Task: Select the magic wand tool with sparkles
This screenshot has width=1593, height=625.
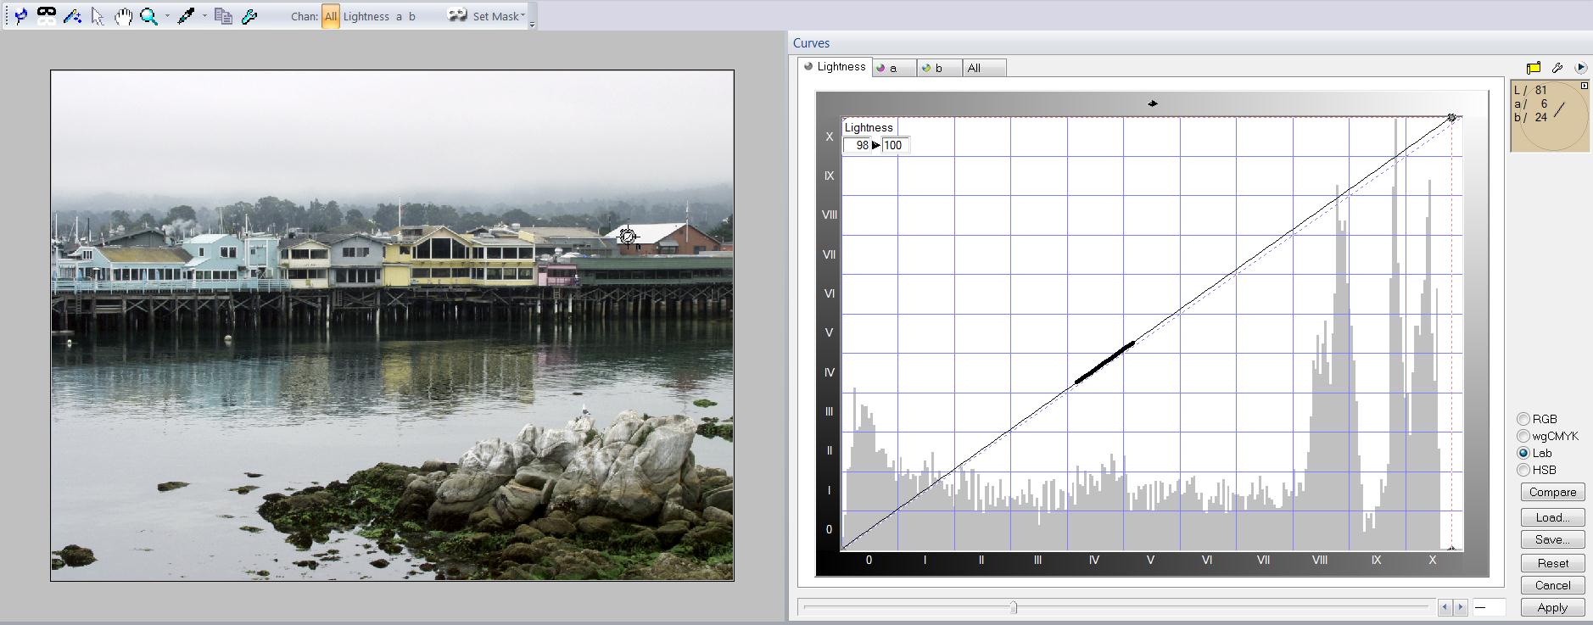Action: click(x=72, y=15)
